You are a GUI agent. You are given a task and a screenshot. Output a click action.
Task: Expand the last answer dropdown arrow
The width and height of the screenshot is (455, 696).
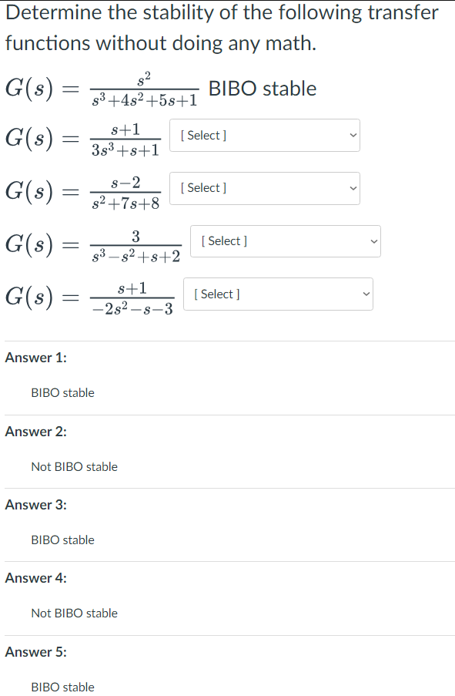pos(366,294)
